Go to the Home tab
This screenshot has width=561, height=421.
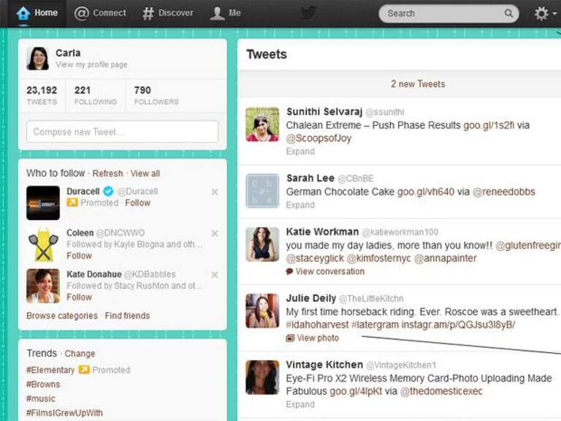coord(37,13)
